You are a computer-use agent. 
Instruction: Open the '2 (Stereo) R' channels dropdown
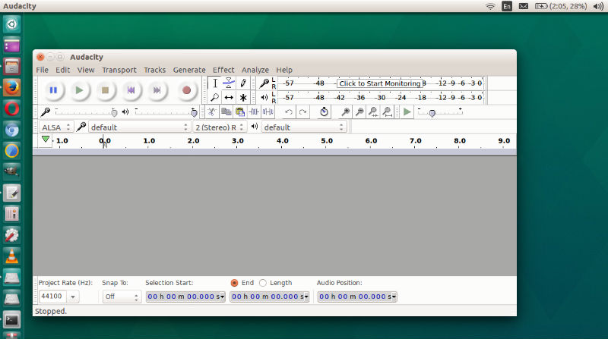pyautogui.click(x=220, y=127)
